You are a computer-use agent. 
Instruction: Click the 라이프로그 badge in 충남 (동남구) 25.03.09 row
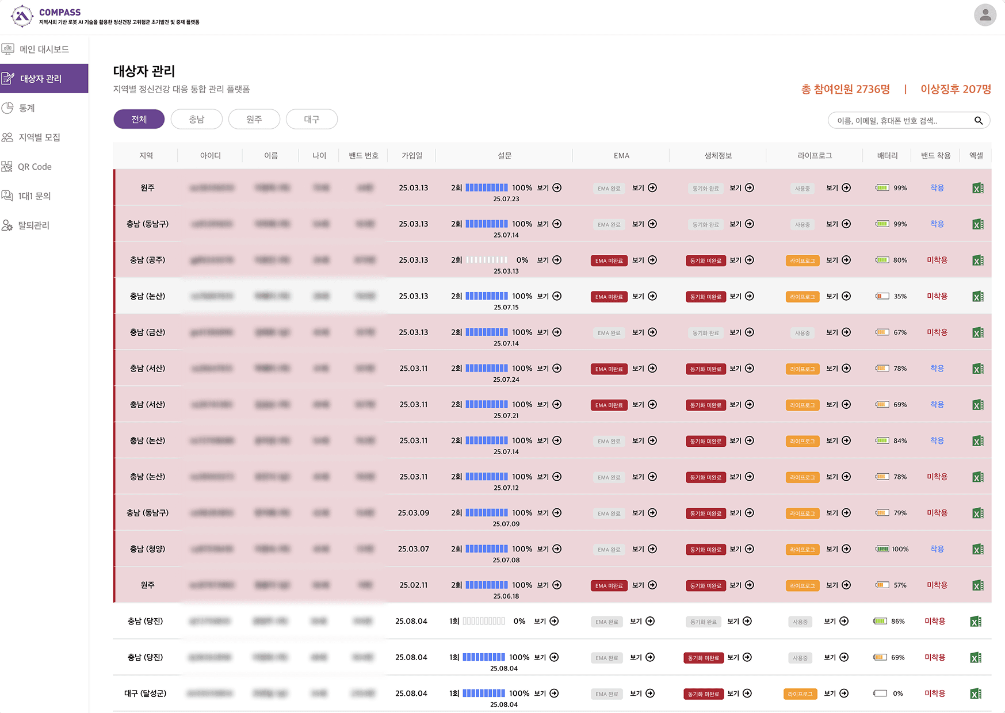pyautogui.click(x=802, y=513)
